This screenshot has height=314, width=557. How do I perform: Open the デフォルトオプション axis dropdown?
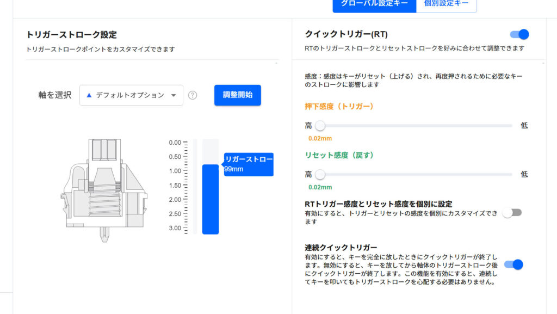pyautogui.click(x=131, y=95)
